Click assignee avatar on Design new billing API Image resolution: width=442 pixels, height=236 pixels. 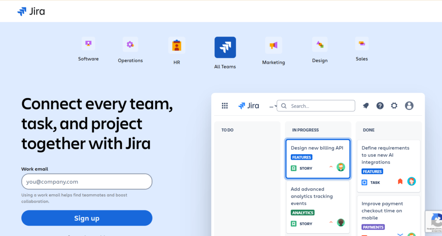click(x=341, y=167)
